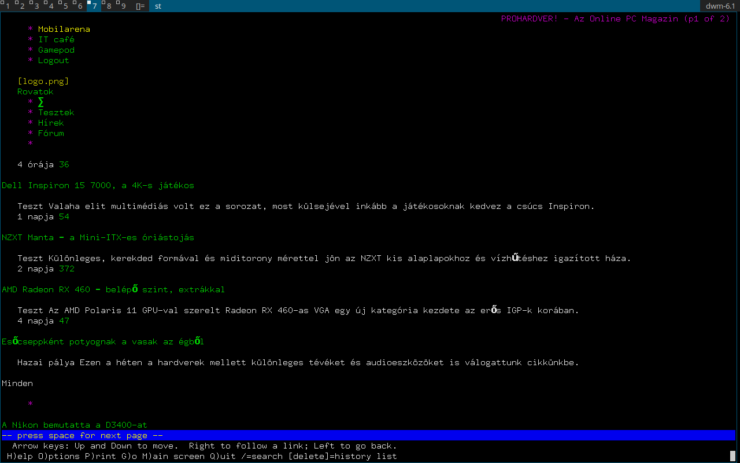
Task: Click the Logout link
Action: click(54, 60)
